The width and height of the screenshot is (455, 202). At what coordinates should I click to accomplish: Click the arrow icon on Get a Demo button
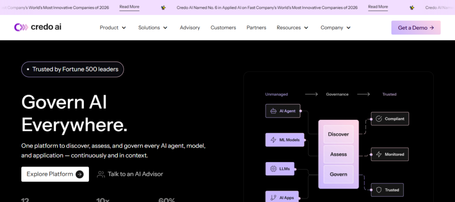click(x=432, y=28)
